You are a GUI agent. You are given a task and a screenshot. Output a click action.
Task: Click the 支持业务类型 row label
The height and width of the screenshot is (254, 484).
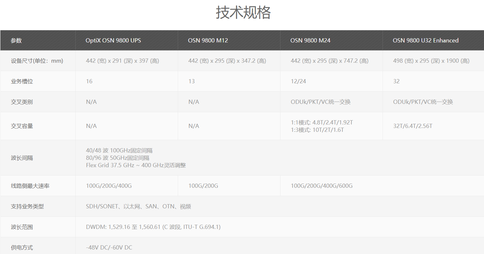point(27,206)
